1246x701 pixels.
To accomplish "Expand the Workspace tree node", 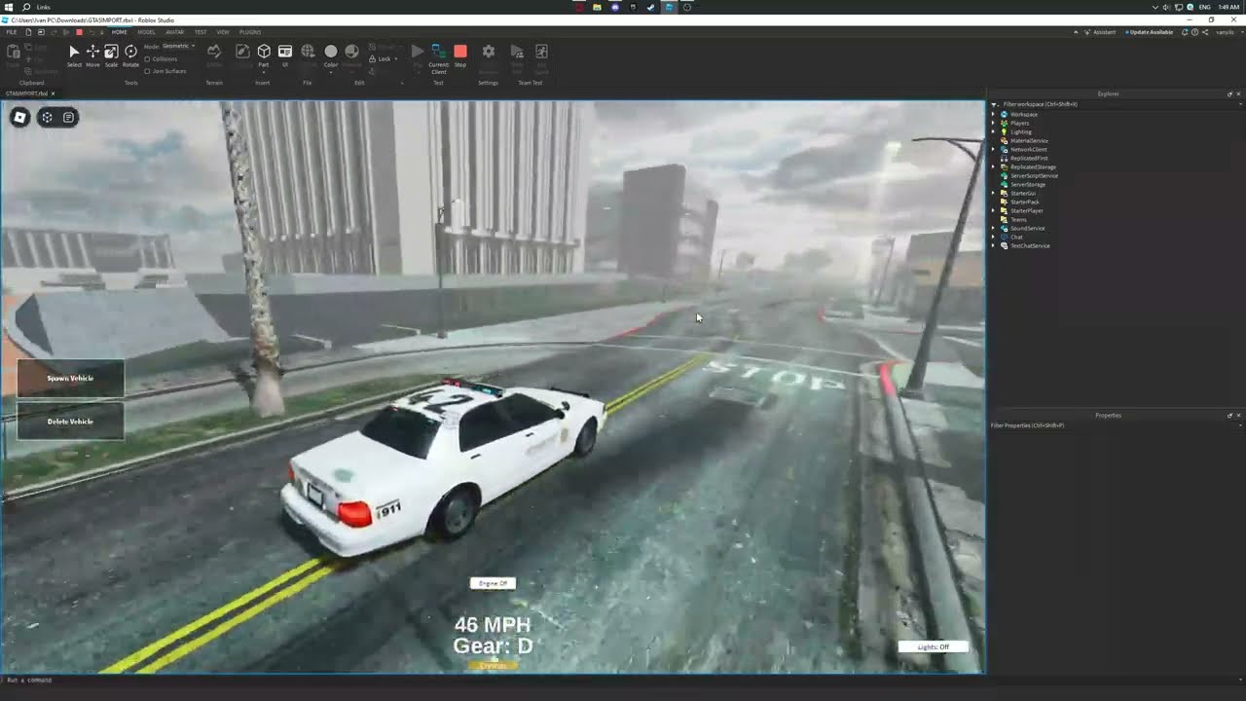I will point(994,115).
